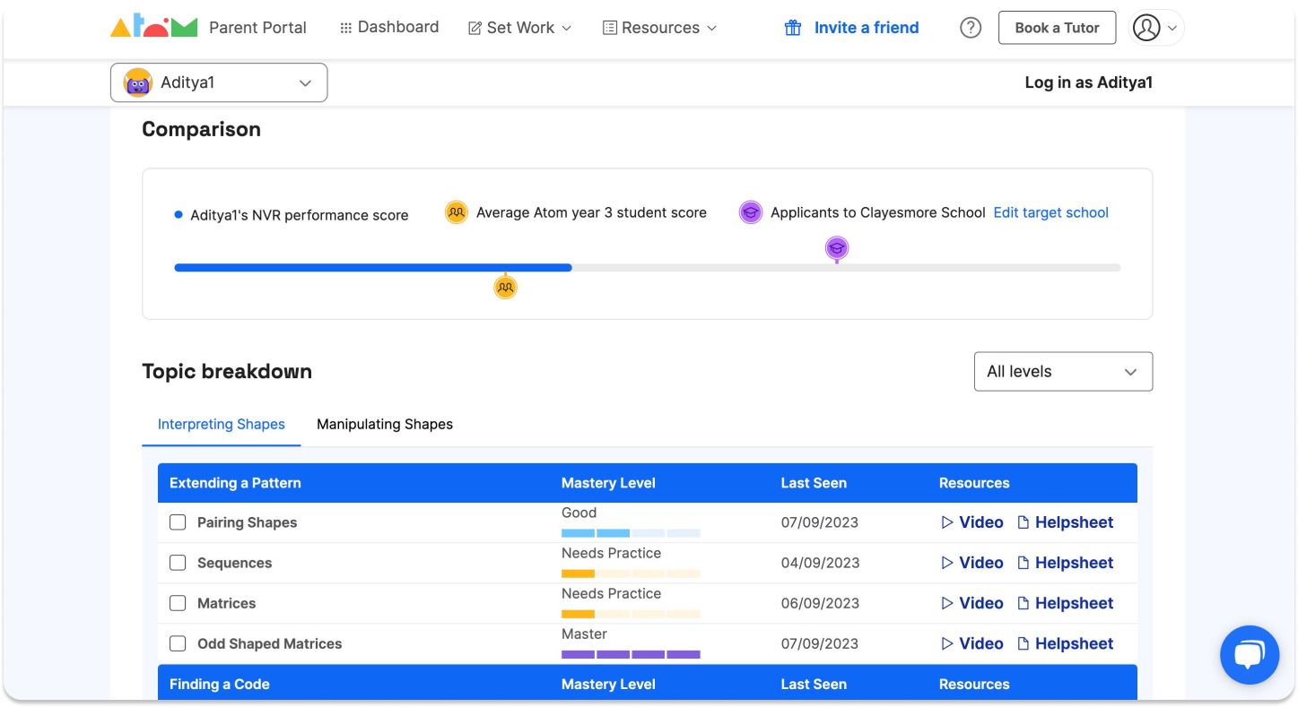Click the Book a Tutor button
This screenshot has width=1298, height=707.
point(1056,28)
